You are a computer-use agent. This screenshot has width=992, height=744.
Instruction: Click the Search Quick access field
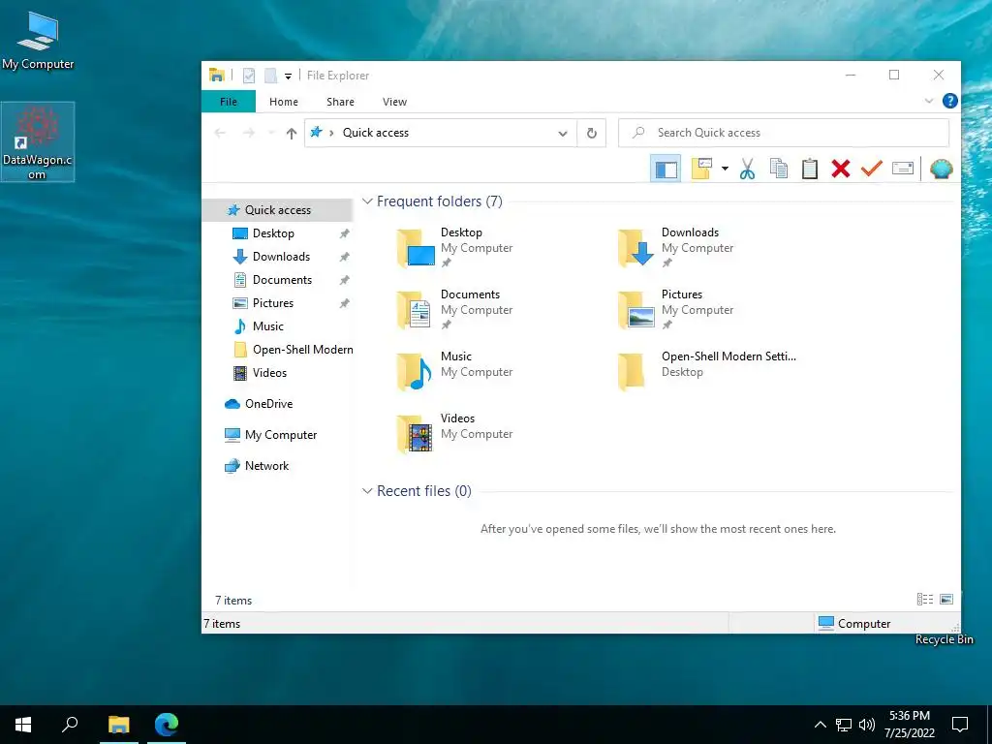click(784, 133)
